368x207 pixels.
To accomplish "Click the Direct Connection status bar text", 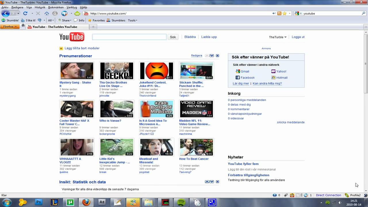I will (329, 195).
